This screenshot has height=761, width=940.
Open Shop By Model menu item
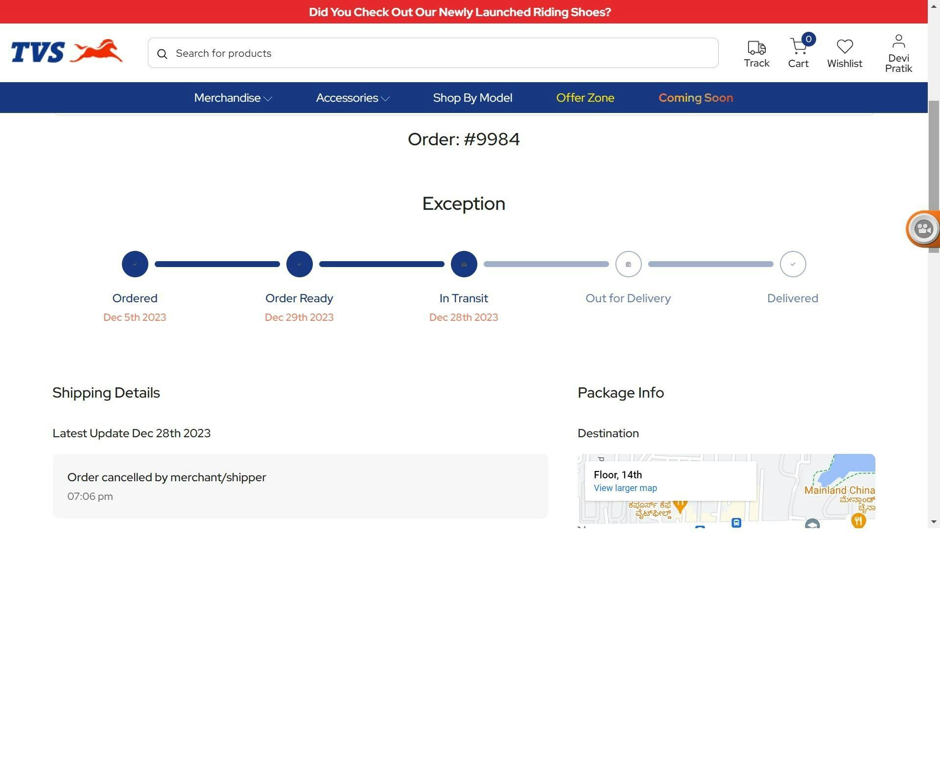click(x=472, y=98)
